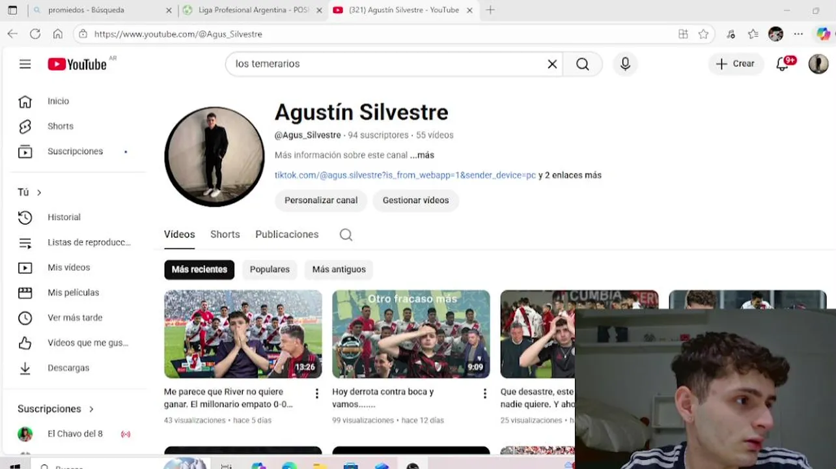The image size is (836, 469).
Task: Open the CUMBIA video thumbnail
Action: 538,334
